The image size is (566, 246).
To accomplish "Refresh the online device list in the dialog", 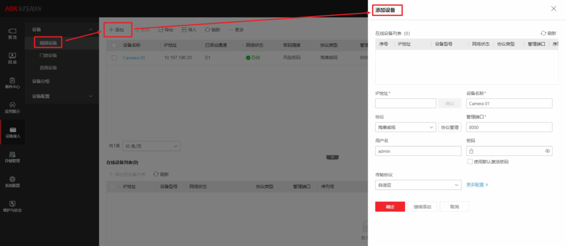I will (x=548, y=33).
